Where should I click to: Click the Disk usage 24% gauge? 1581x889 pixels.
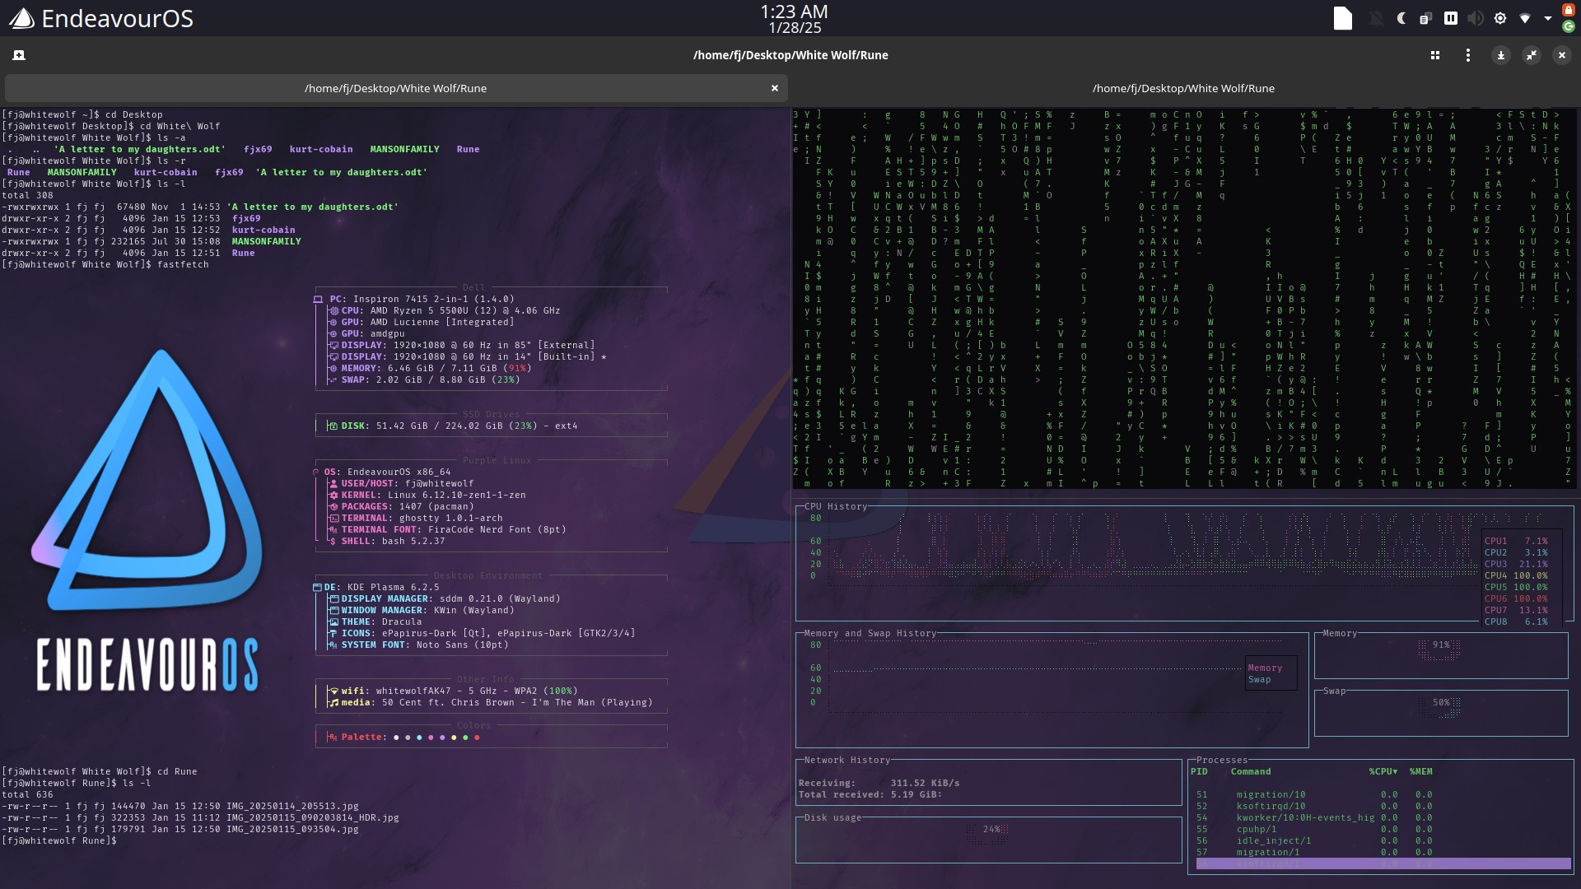point(988,834)
